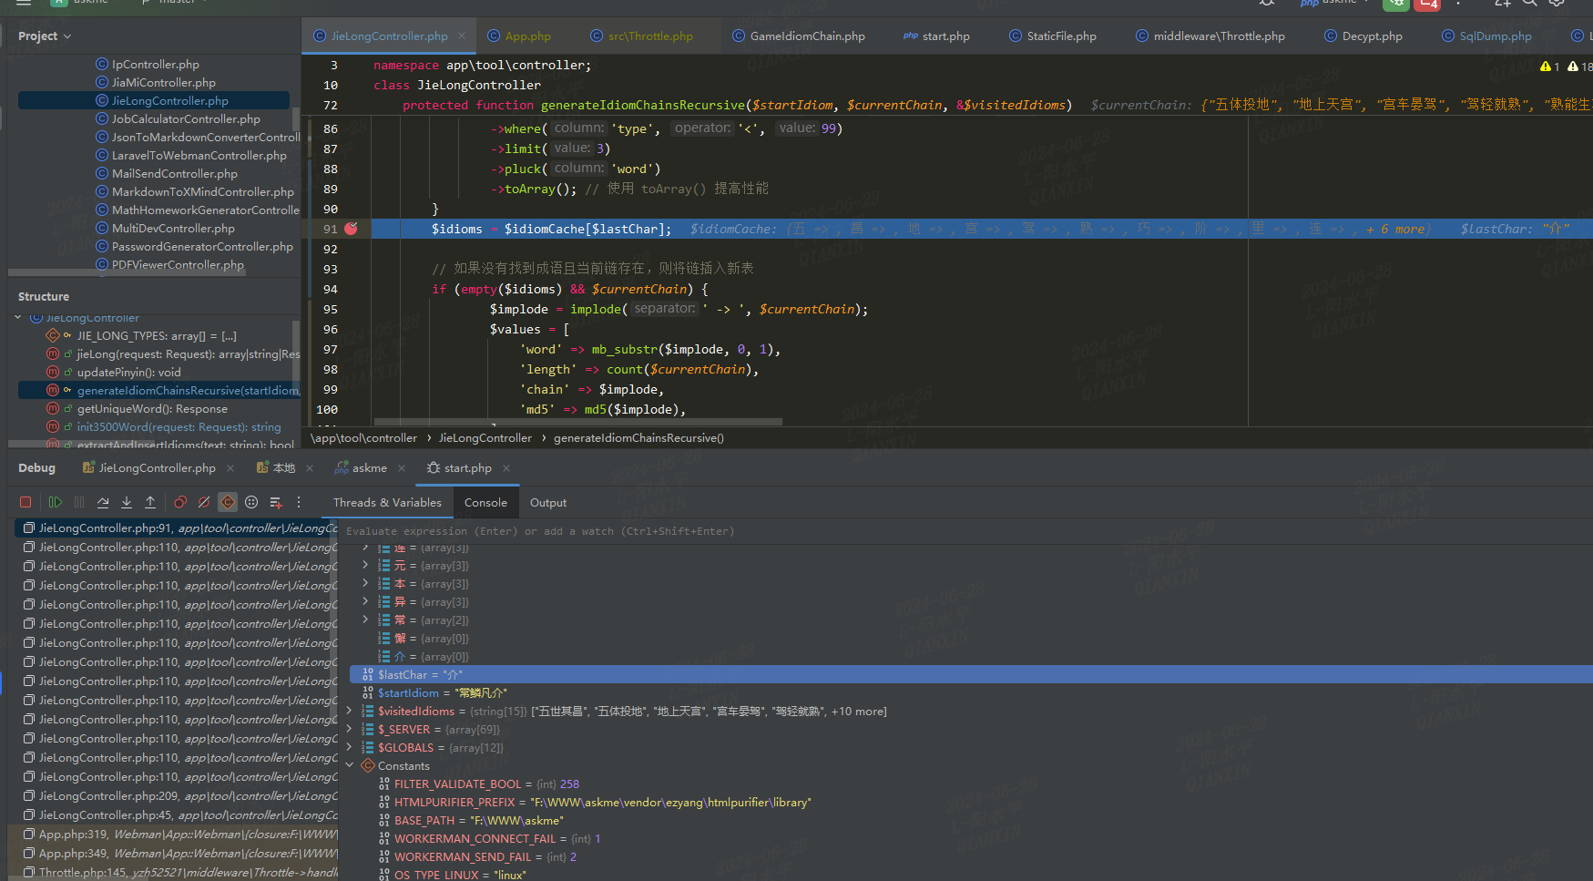Click the Project tree vertical scrollbar
Viewport: 1593px width, 881px height.
tap(295, 118)
